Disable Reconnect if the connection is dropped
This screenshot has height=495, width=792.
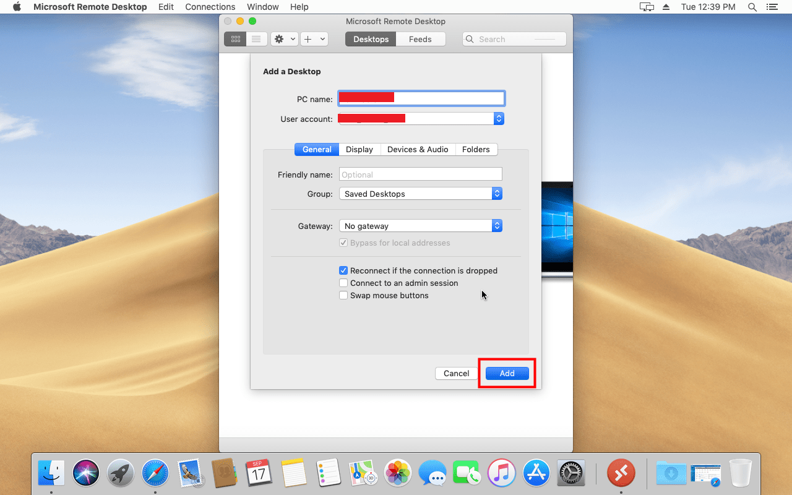(343, 270)
